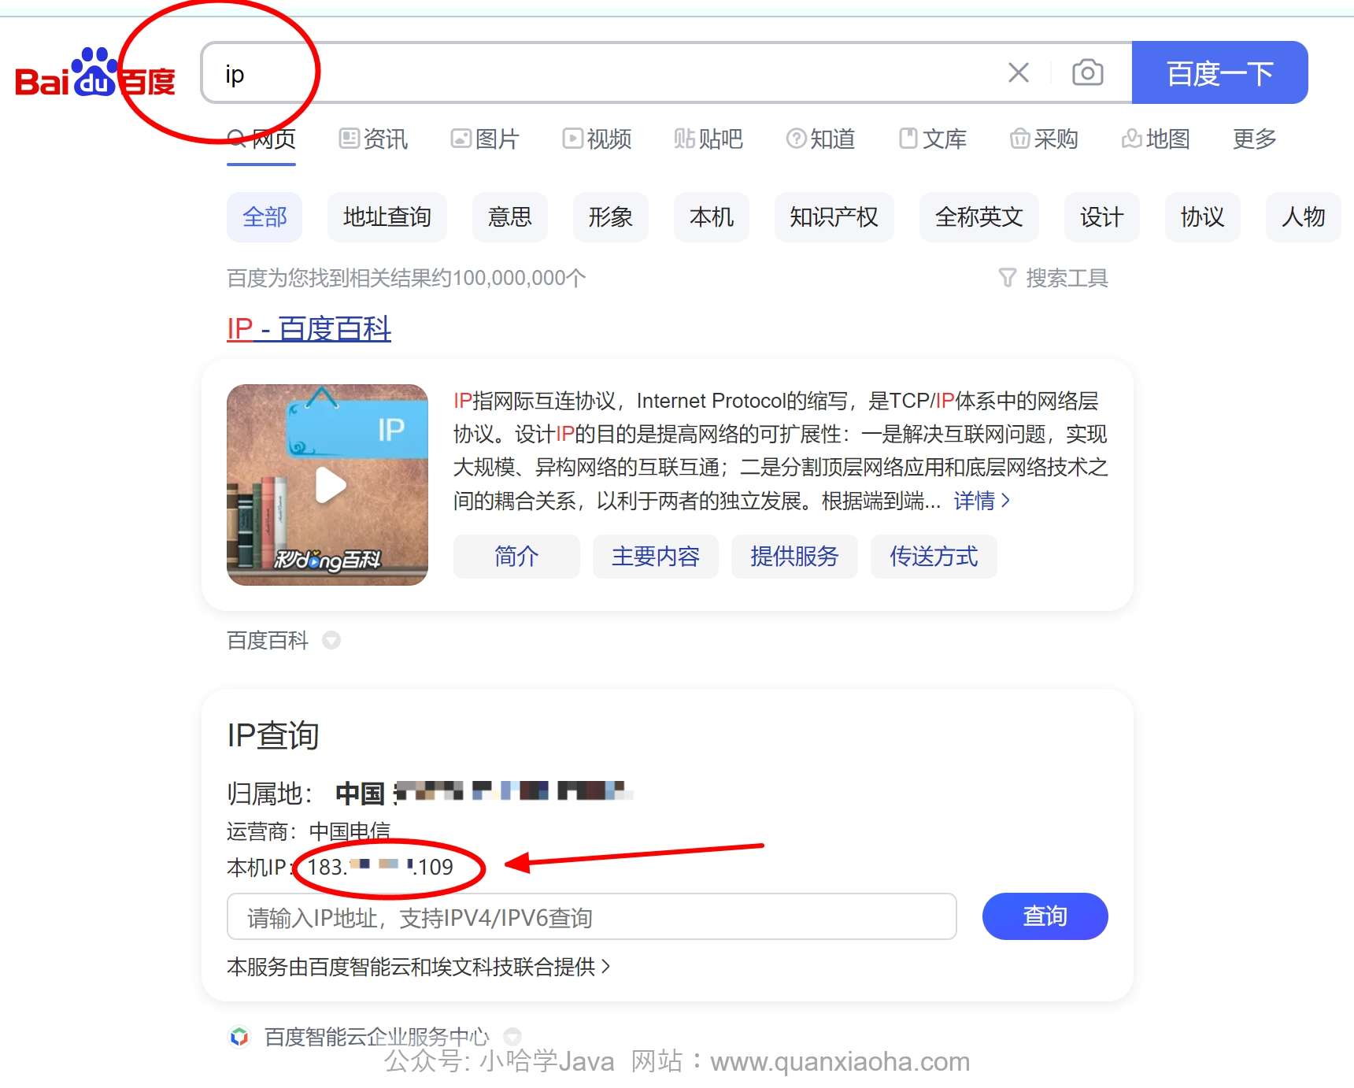Viewport: 1354px width, 1088px height.
Task: Click the 运营商: 中国电信 text
Action: (x=309, y=831)
